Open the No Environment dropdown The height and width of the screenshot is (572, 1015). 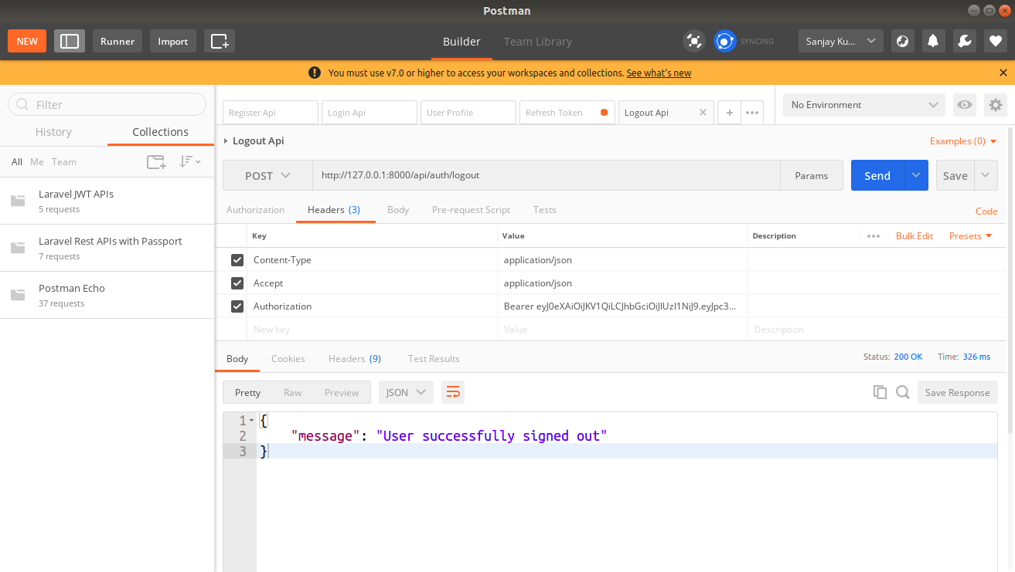click(863, 105)
